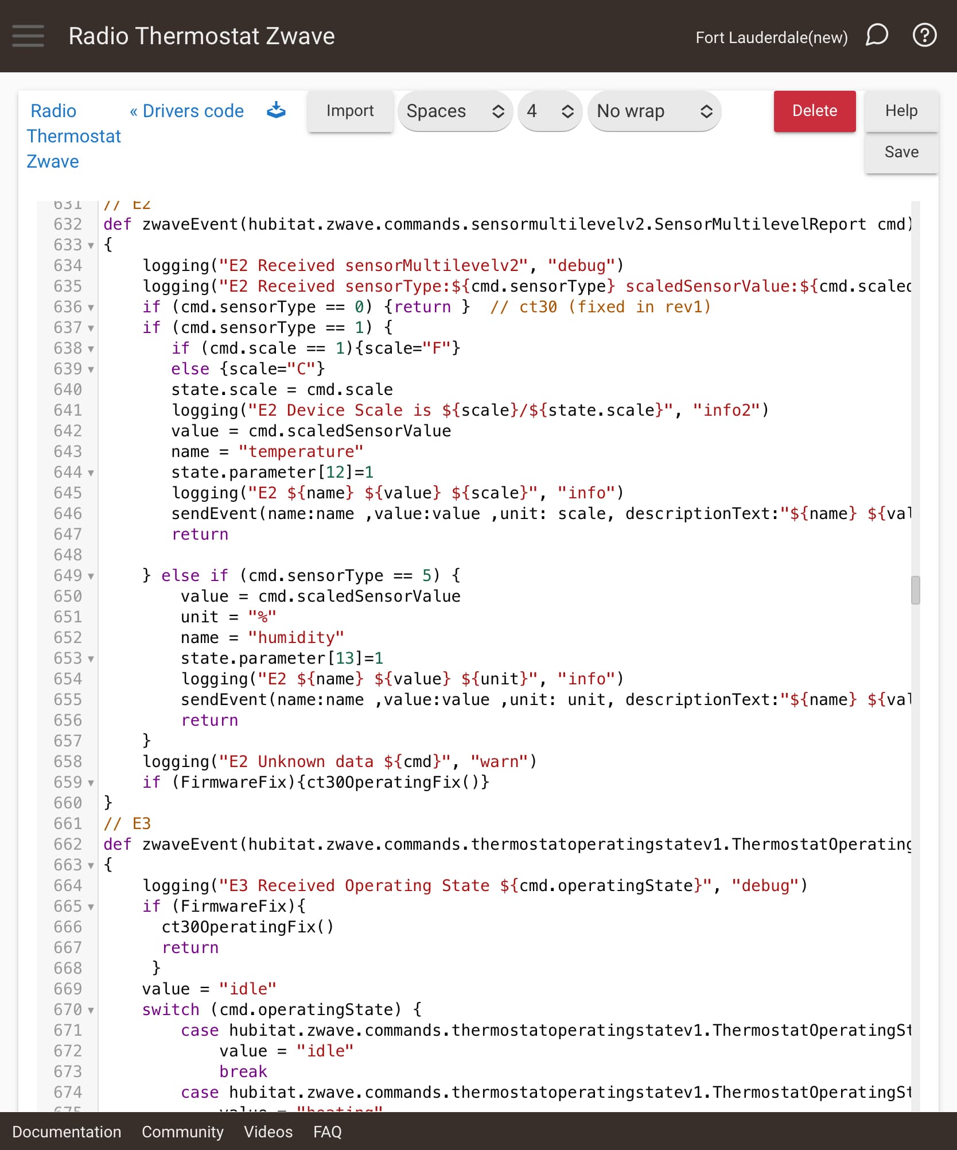957x1150 pixels.
Task: Click the help question mark icon
Action: 924,36
